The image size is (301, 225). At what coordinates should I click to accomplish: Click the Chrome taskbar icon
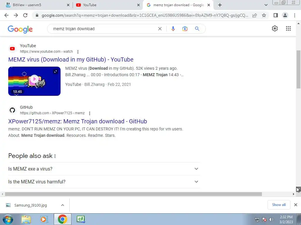[x=62, y=219]
